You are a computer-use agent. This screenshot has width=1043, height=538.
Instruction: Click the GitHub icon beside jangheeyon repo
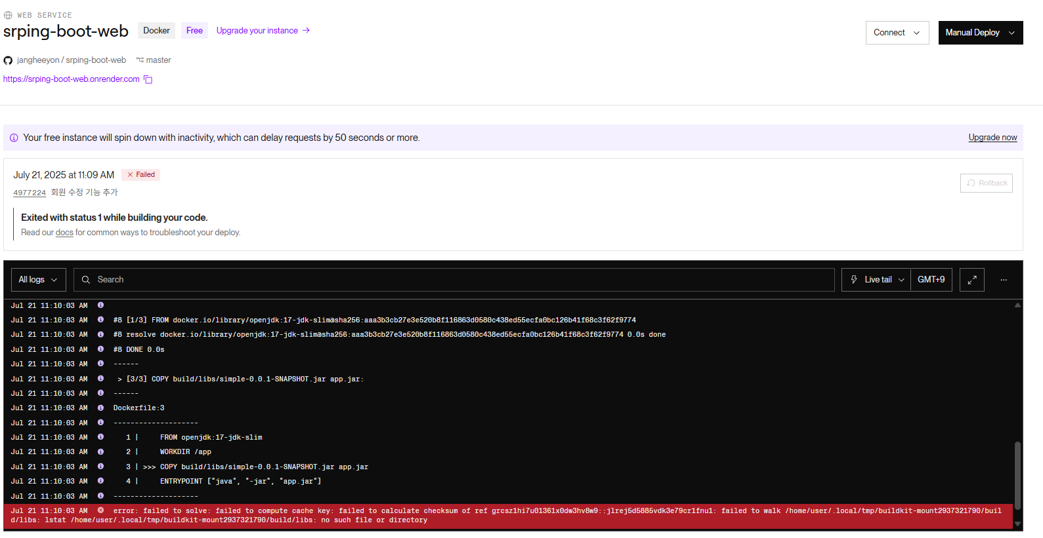coord(8,60)
